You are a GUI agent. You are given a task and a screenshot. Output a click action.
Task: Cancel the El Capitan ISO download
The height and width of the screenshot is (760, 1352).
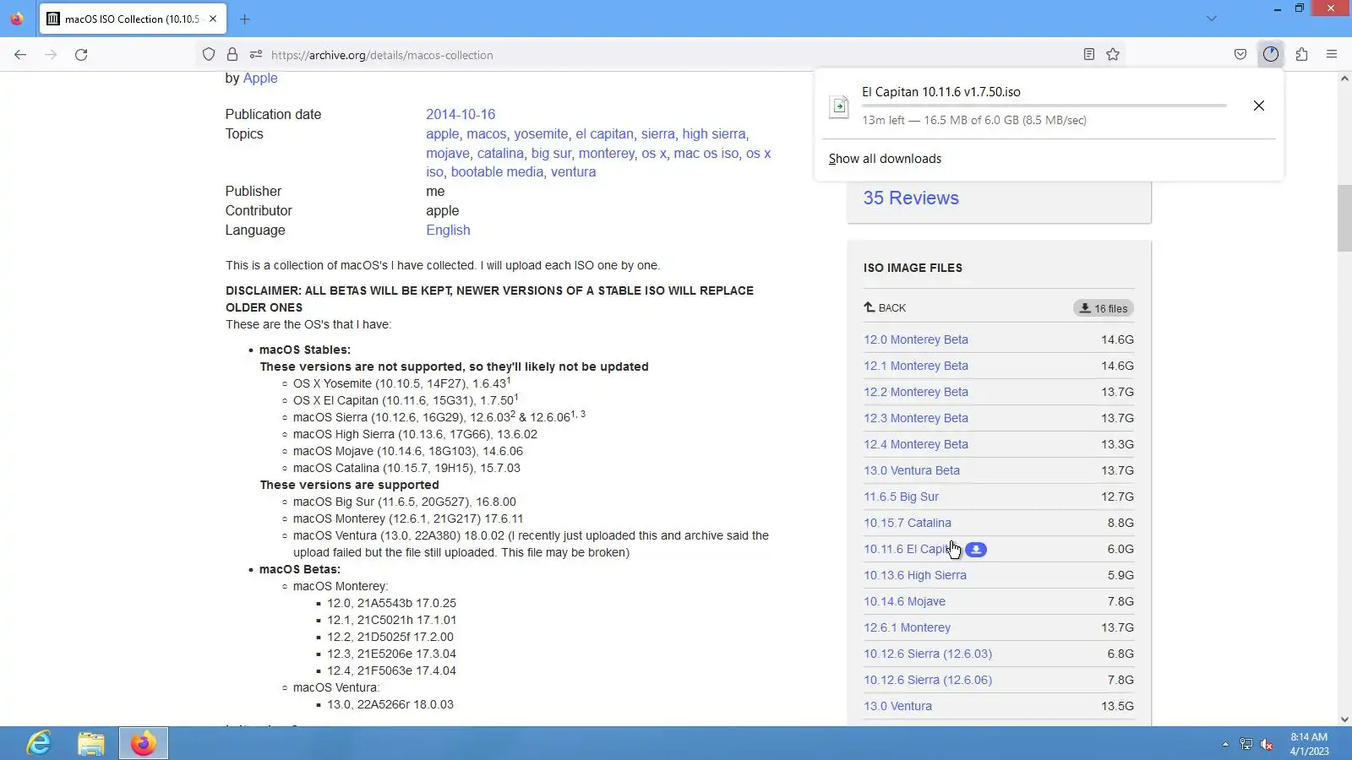[1259, 106]
